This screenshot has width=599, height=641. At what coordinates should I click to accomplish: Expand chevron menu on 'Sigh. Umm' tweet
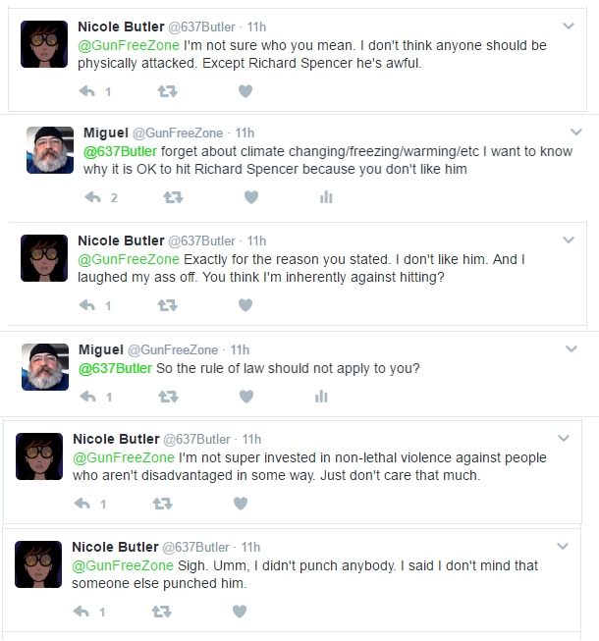(563, 546)
